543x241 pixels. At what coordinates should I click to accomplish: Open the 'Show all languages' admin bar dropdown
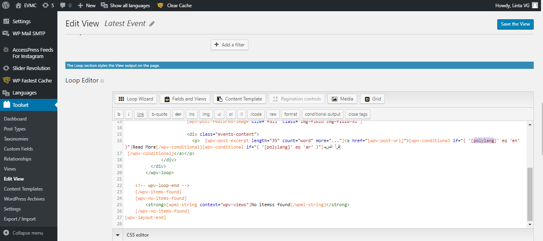coord(125,5)
